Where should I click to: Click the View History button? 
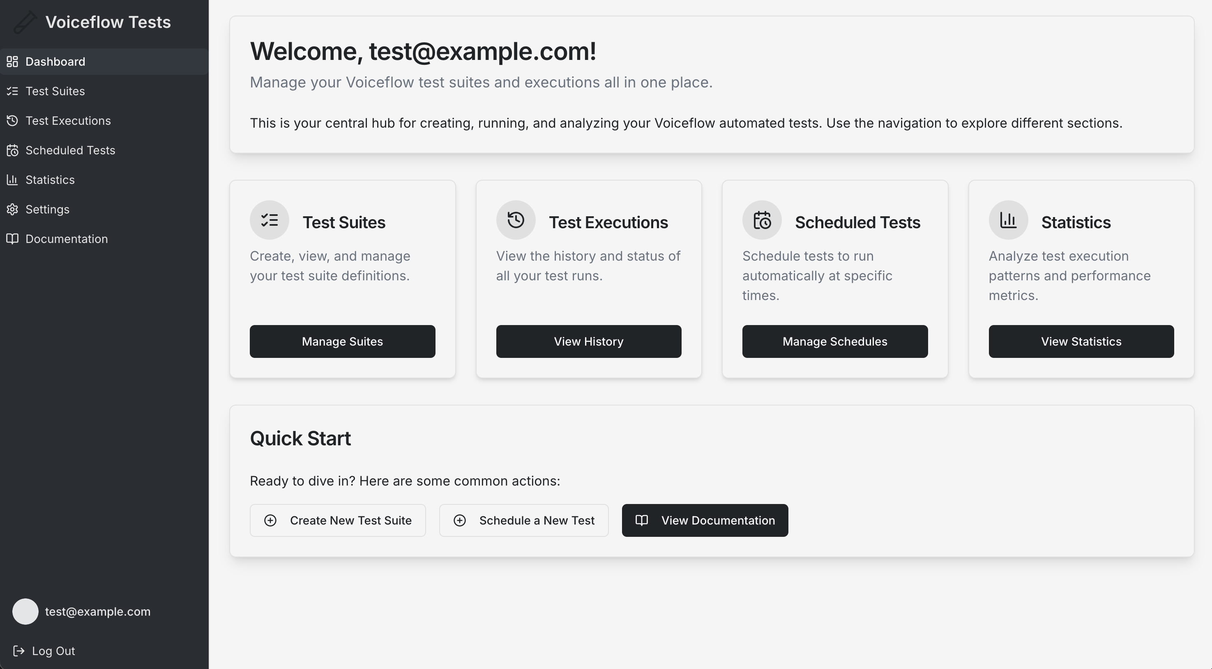tap(589, 341)
